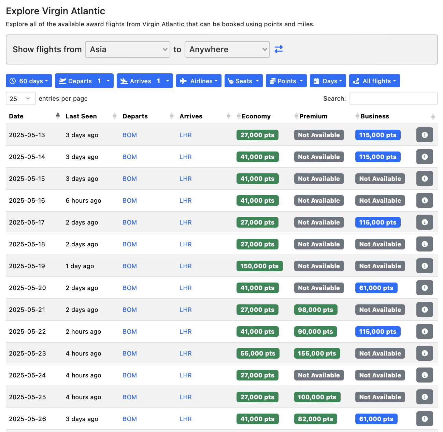Swap origin and destination with the arrows icon
The width and height of the screenshot is (443, 432).
pyautogui.click(x=278, y=49)
